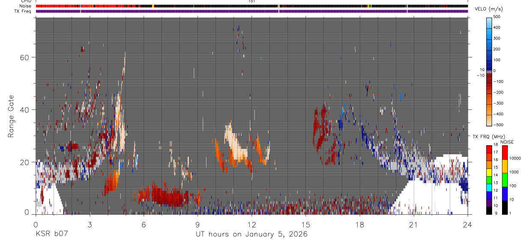Click the '300' velocity scale label
526x243 pixels.
497,38
